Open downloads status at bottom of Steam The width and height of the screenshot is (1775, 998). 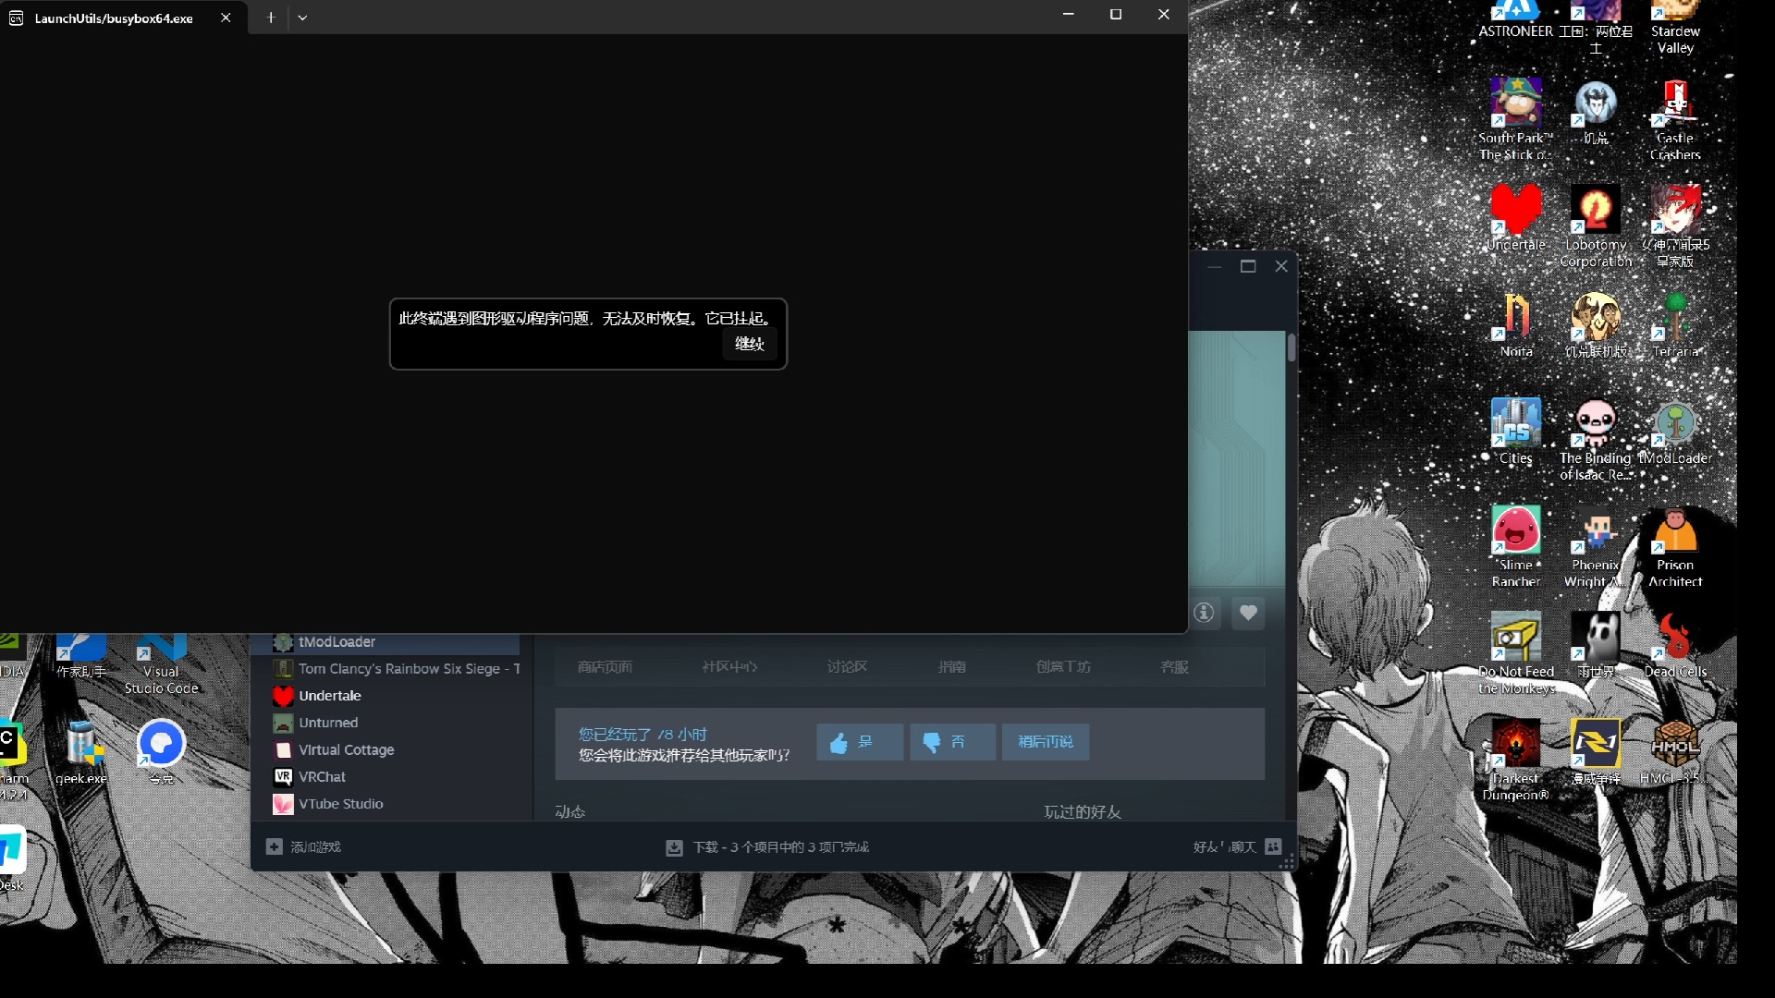coord(767,846)
